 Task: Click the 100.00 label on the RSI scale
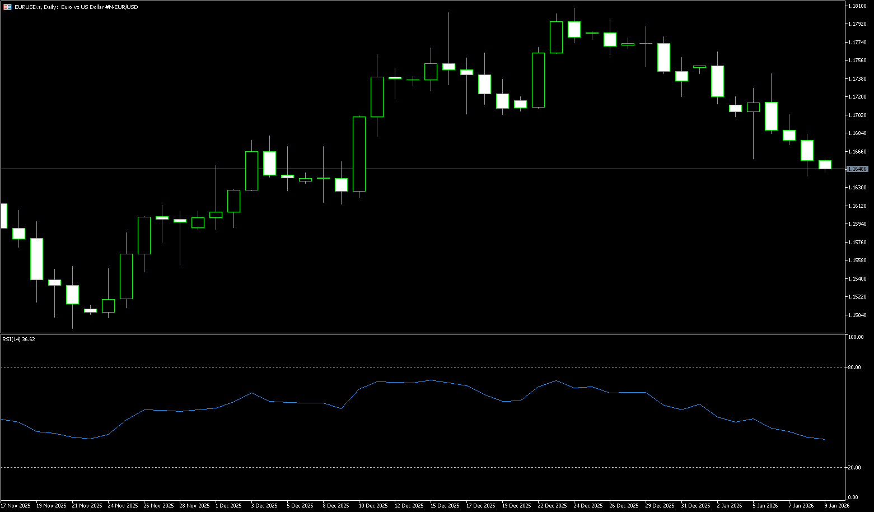point(856,337)
